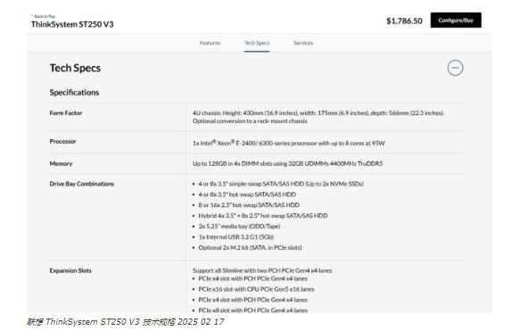Click the Intel Xeon E-2400 processor description
The width and height of the screenshot is (511, 331).
288,143
